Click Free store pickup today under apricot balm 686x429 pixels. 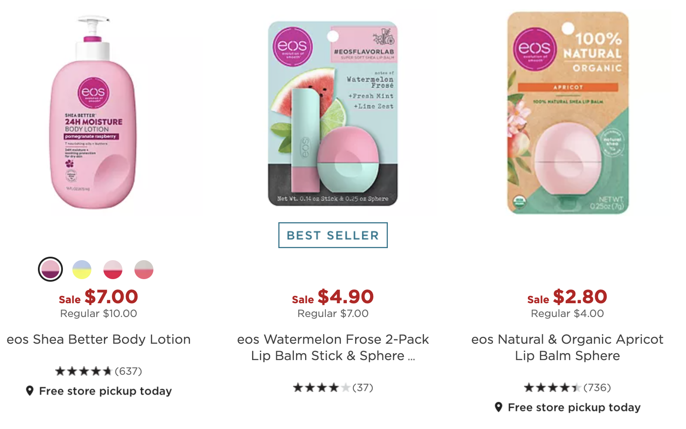[x=574, y=407]
